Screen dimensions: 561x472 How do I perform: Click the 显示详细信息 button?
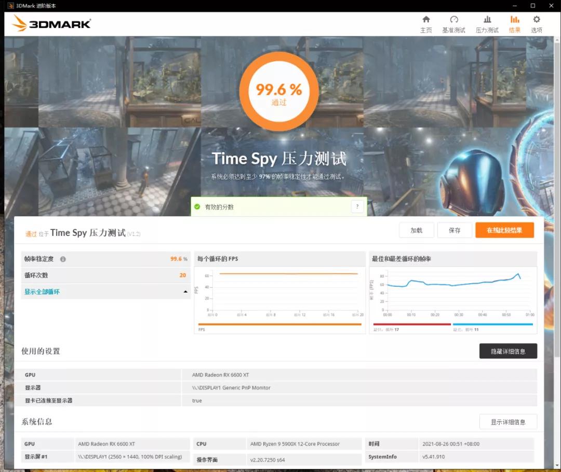(508, 422)
